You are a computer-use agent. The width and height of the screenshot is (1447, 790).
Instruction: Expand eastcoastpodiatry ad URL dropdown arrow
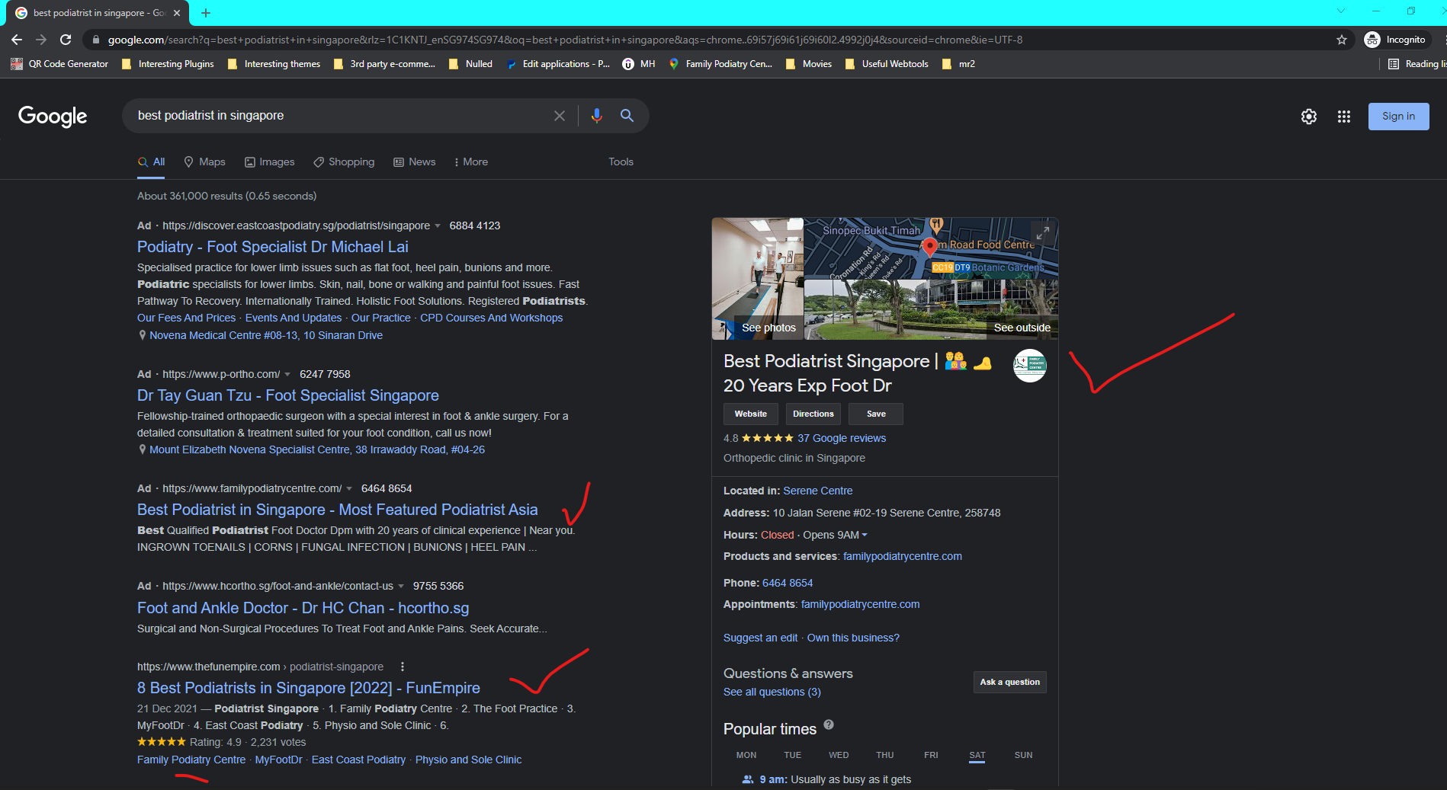(438, 226)
